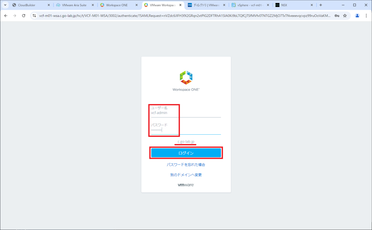Screen dimensions: 372x230
Task: Open the Chrome three-dot menu
Action: [x=366, y=15]
